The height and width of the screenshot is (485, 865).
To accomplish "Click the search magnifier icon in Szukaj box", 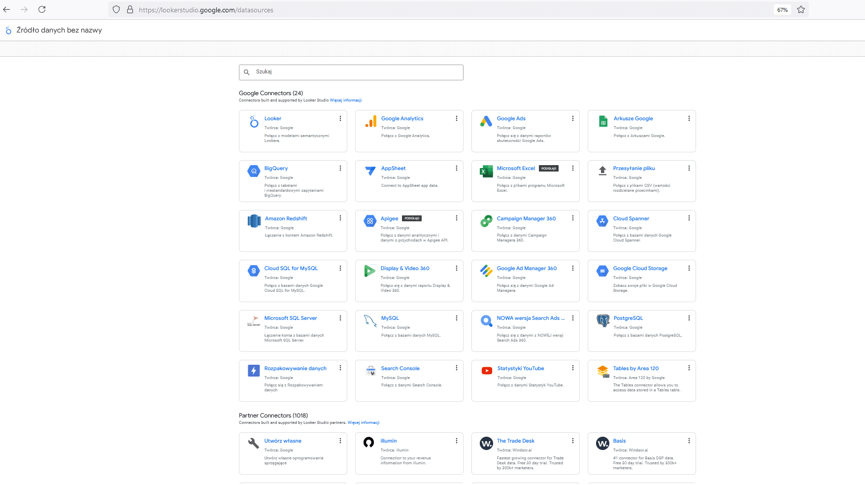I will 247,72.
